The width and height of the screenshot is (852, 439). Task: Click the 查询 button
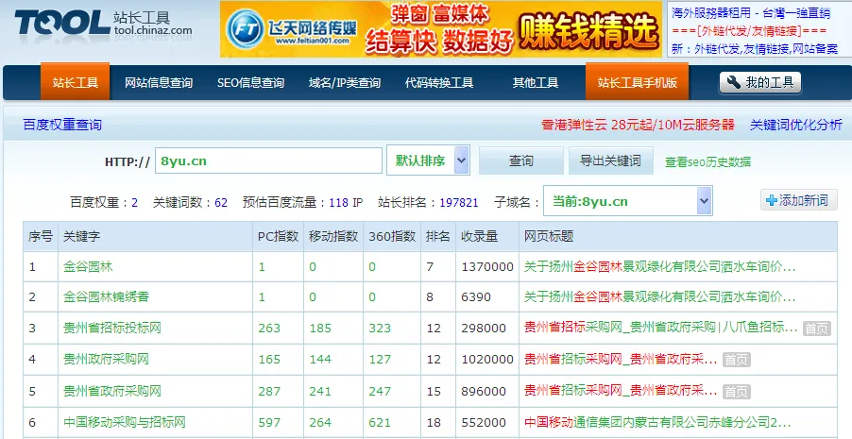coord(520,160)
